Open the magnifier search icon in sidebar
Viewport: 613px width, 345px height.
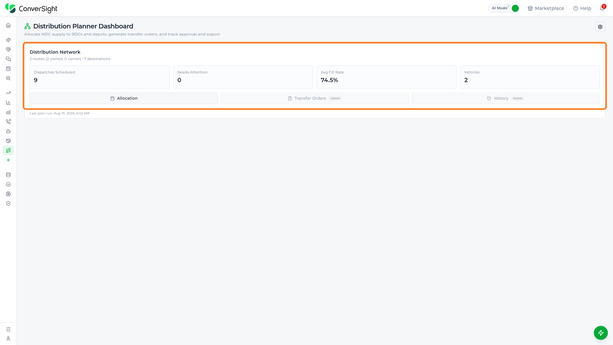(8, 78)
